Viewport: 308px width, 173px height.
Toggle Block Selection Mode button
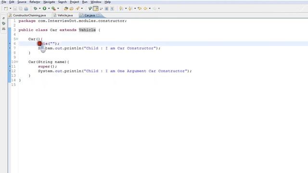pyautogui.click(x=107, y=9)
